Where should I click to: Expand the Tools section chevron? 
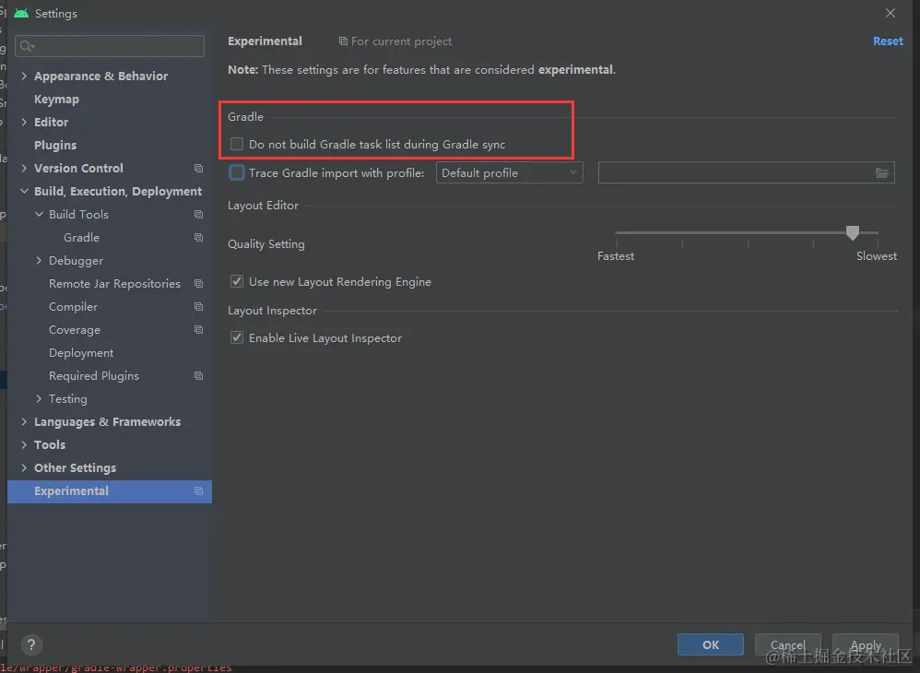(x=24, y=444)
